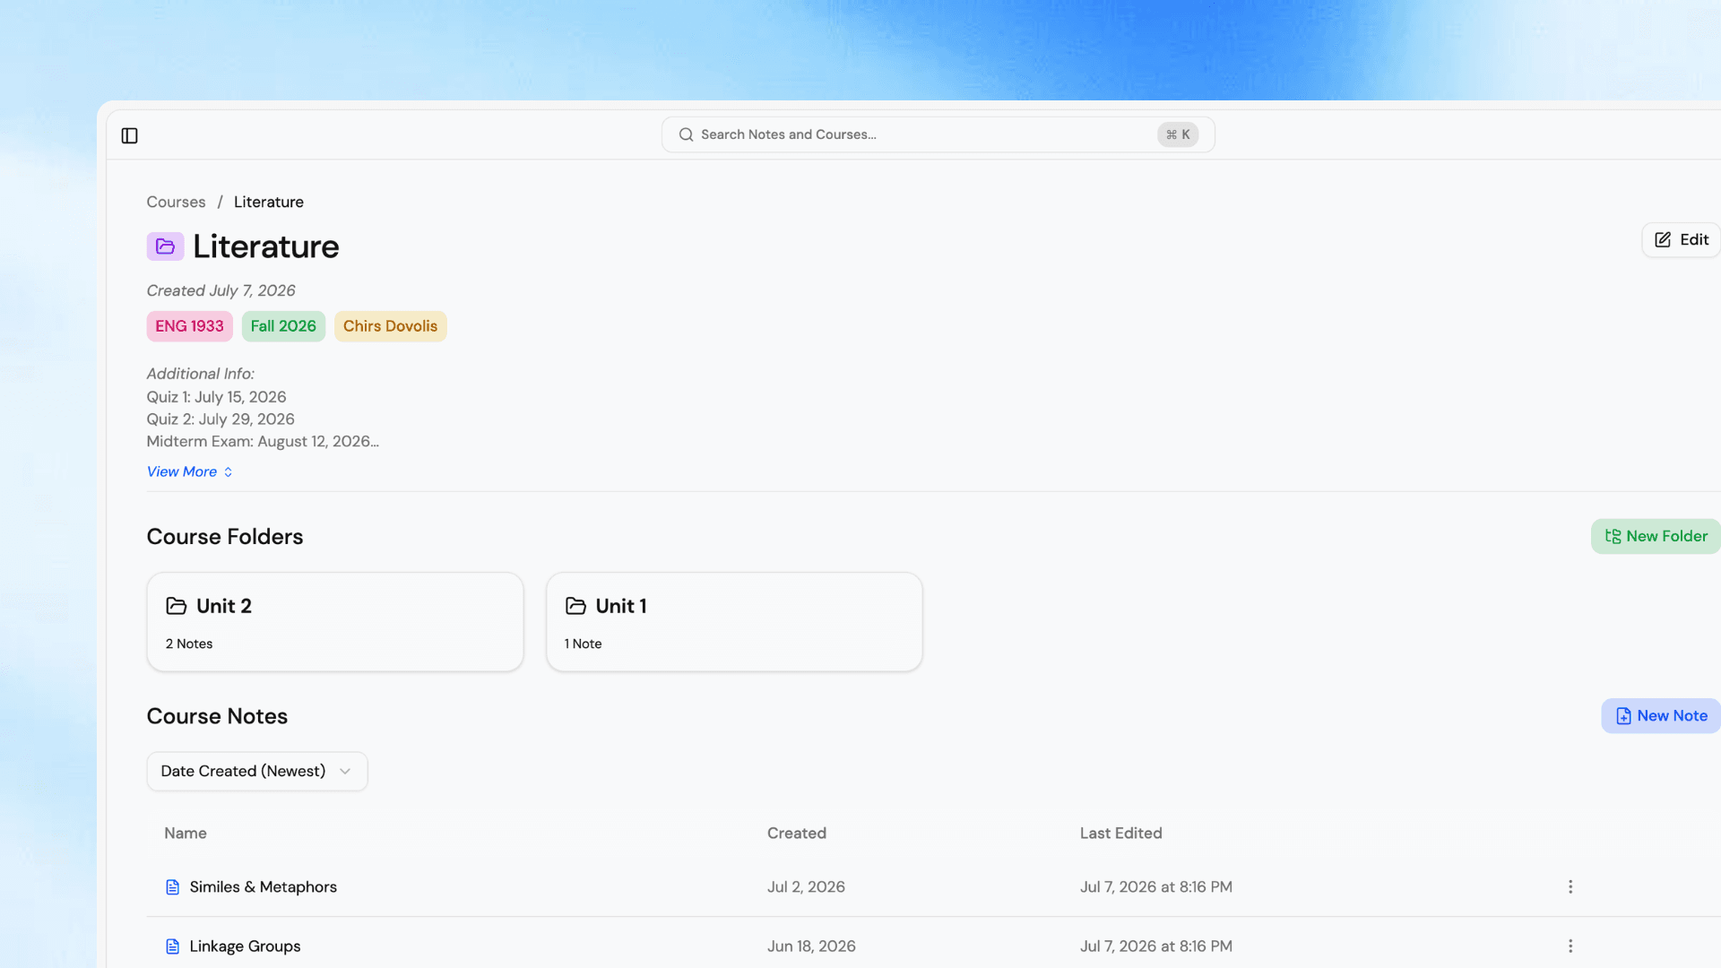Click the Linkage Groups document icon

[173, 946]
